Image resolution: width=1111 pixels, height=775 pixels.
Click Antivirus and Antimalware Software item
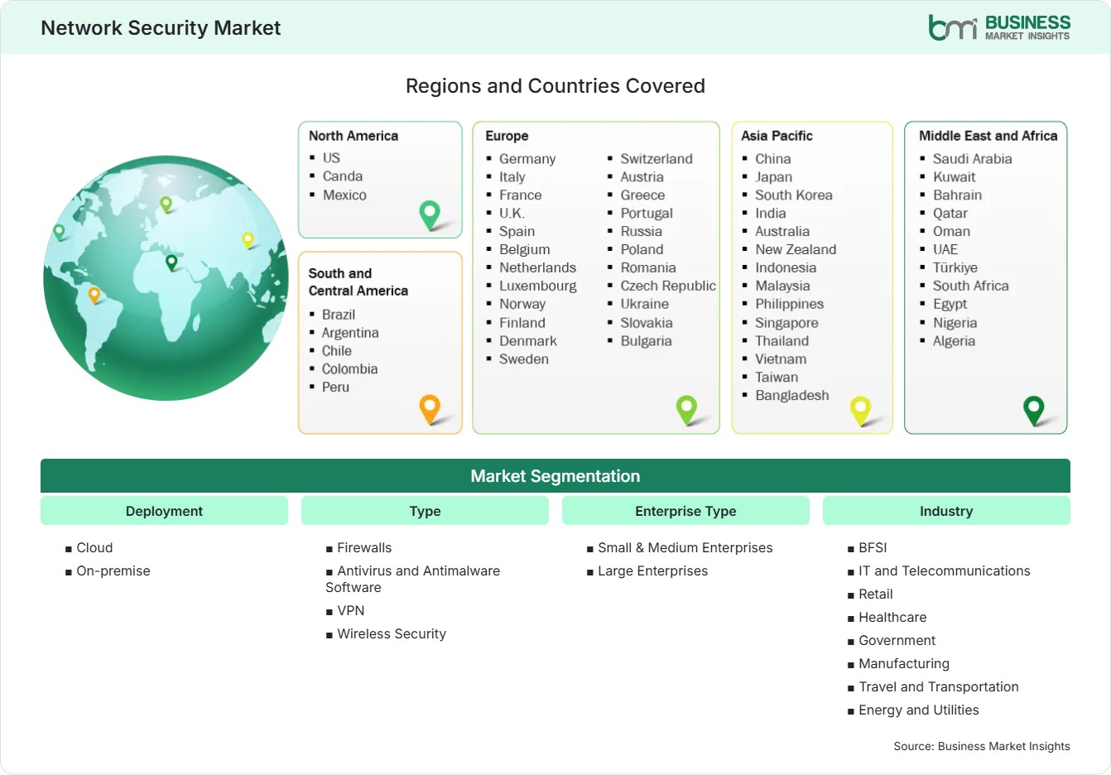pyautogui.click(x=413, y=580)
